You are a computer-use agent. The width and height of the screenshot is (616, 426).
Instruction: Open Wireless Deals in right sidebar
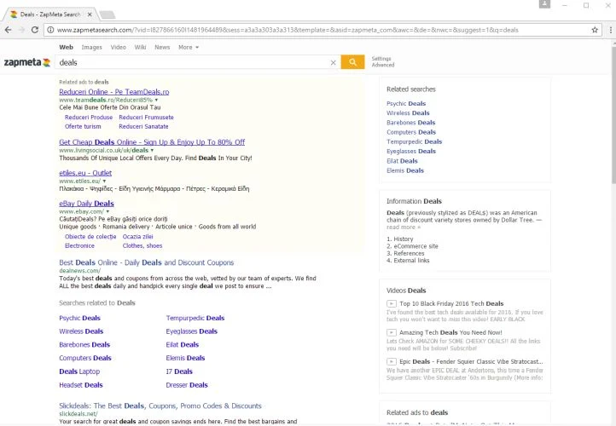[408, 113]
